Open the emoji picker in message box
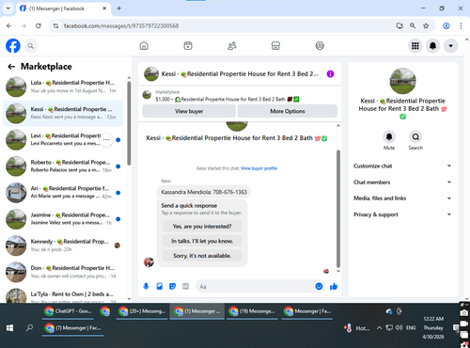Viewport: 470px width, 348px height. [x=319, y=286]
